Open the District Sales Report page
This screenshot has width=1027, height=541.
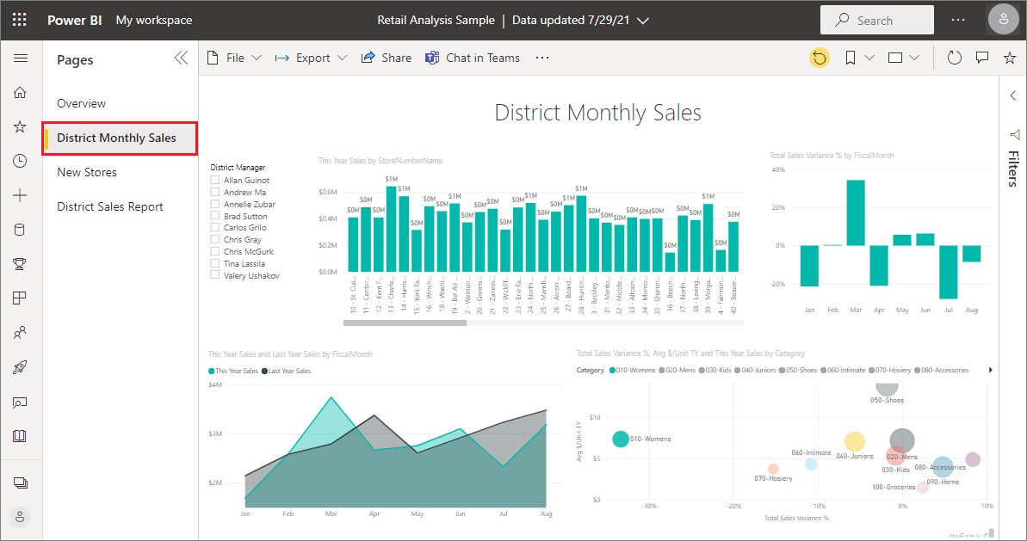tap(109, 206)
